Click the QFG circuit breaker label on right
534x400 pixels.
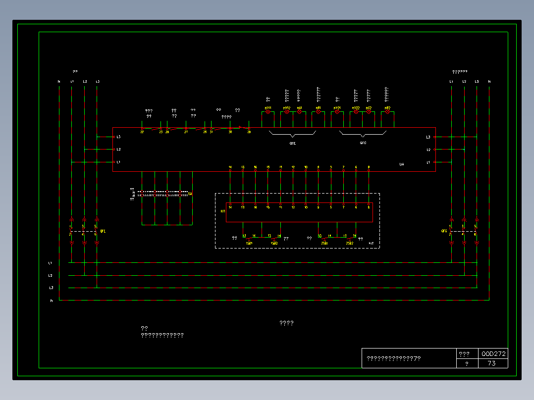(444, 231)
